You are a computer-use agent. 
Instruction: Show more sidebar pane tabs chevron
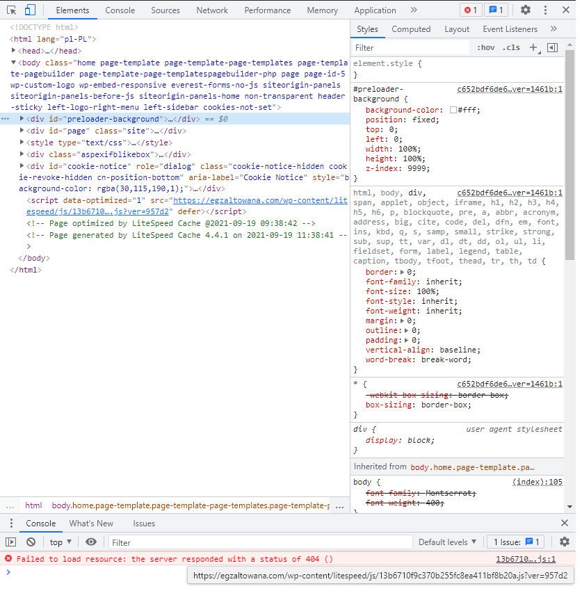(x=553, y=29)
